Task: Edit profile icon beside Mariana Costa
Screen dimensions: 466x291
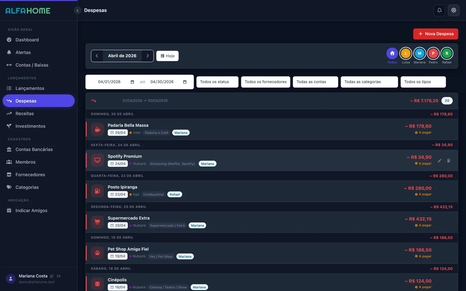Action: 52,276
